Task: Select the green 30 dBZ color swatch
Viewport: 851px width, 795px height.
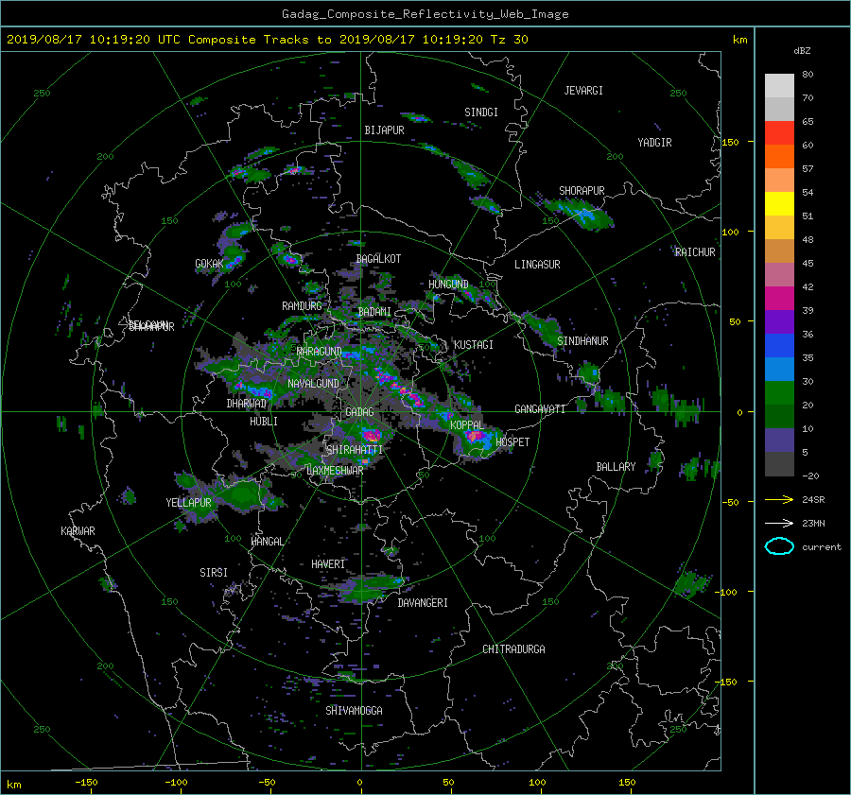Action: click(779, 392)
